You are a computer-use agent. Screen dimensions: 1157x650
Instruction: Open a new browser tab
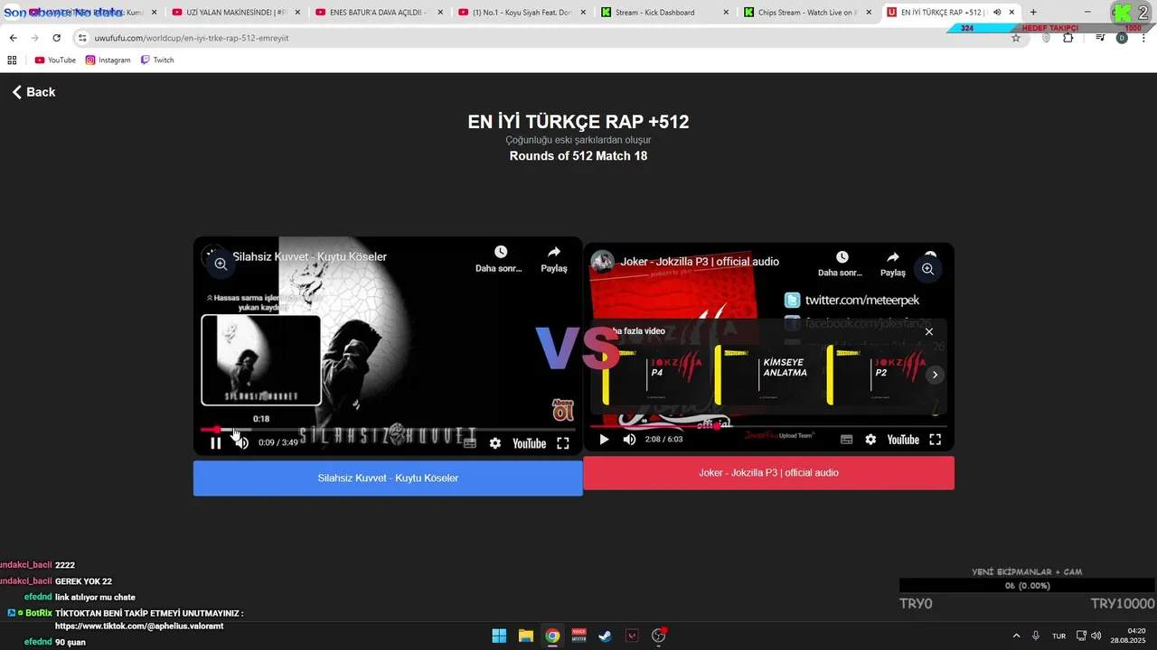tap(1033, 13)
